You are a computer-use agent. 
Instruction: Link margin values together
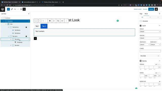[159, 76]
